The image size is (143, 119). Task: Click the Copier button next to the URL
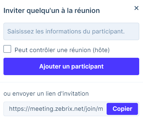122,109
